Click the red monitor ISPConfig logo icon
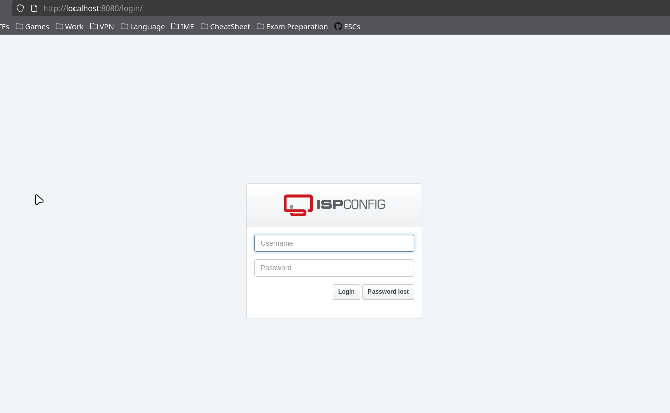The height and width of the screenshot is (413, 670). tap(298, 205)
